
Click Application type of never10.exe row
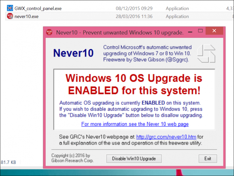[177, 16]
